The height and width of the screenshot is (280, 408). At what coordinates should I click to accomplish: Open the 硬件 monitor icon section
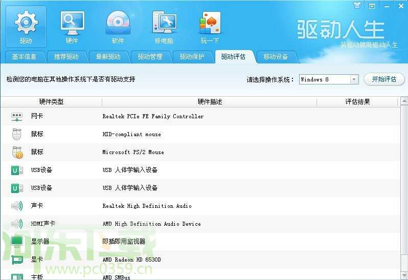pyautogui.click(x=72, y=27)
